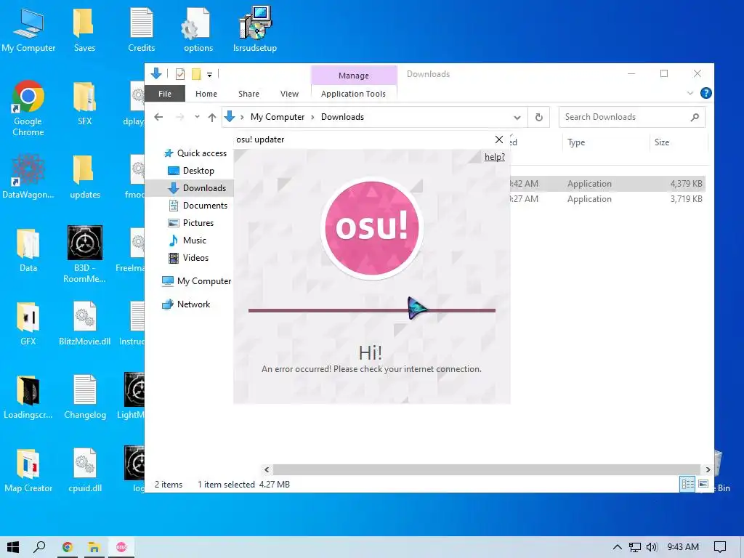The image size is (744, 558).
Task: Open taskbar search magnifier
Action: click(x=39, y=547)
